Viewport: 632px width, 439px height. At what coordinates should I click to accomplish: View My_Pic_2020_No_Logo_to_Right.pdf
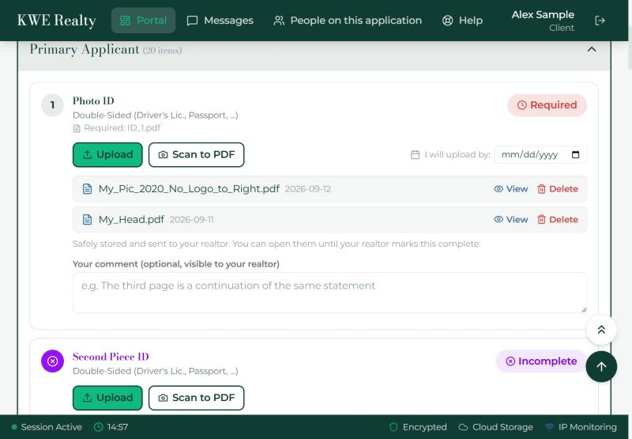click(x=510, y=189)
